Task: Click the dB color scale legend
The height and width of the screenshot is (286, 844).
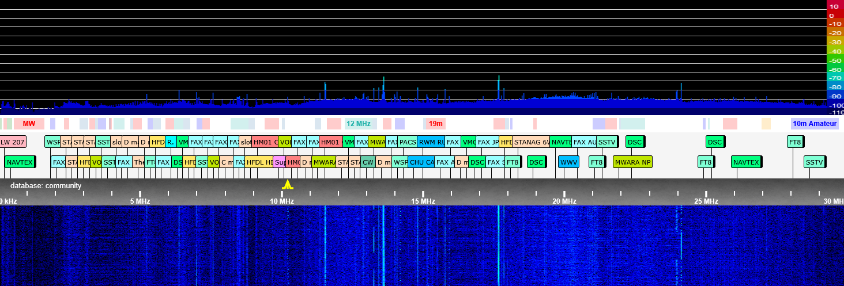Action: [835, 58]
